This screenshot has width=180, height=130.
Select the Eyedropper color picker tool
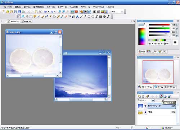(x=62, y=17)
